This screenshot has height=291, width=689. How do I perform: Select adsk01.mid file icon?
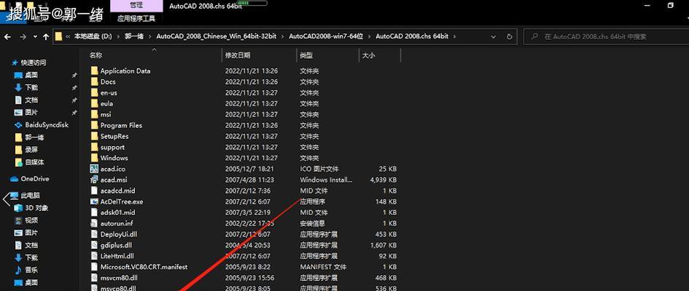coord(94,212)
